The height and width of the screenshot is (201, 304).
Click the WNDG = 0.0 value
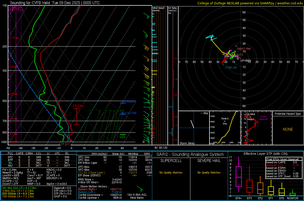click(54, 170)
